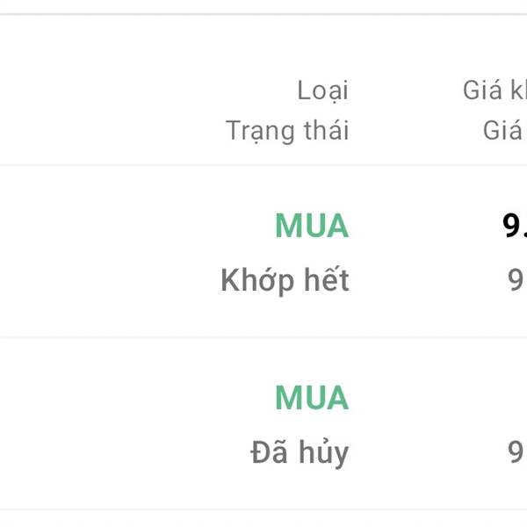Sort by the Trạng thái column header
This screenshot has width=527, height=527.
click(x=287, y=131)
